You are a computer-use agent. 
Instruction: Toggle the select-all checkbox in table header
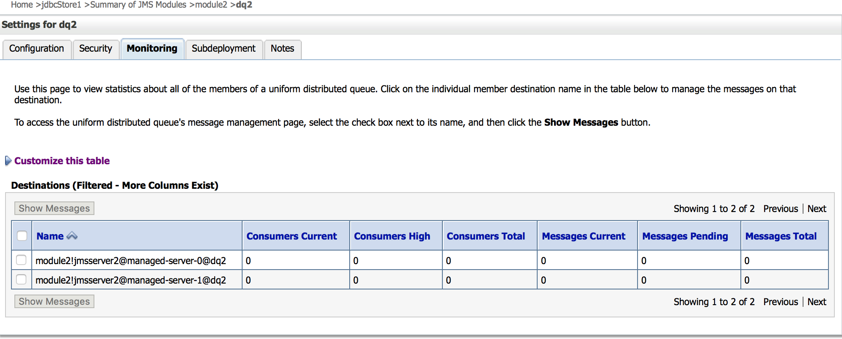pyautogui.click(x=22, y=236)
